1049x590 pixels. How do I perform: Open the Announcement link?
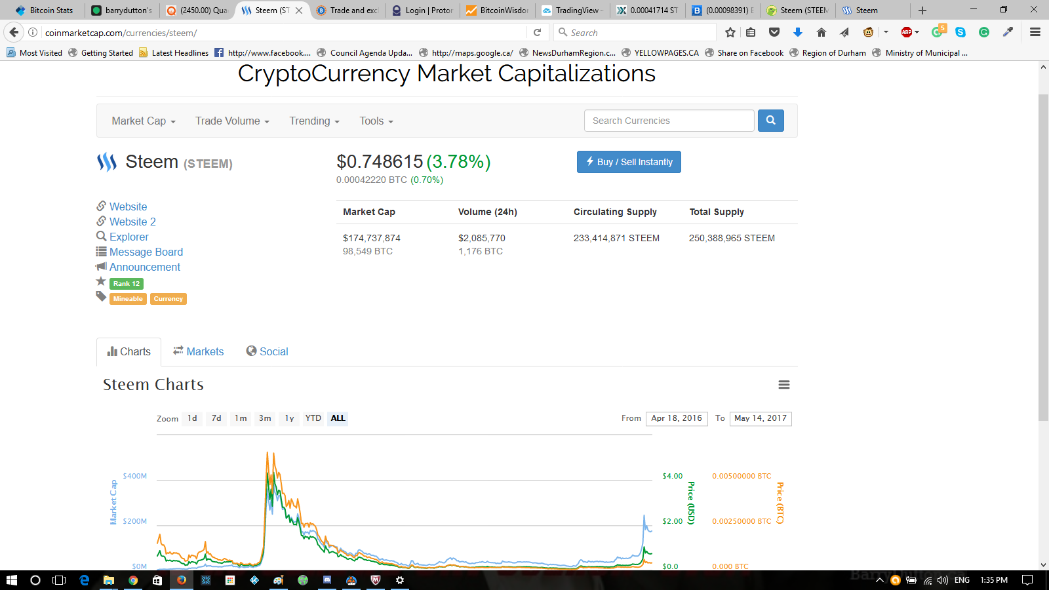click(145, 267)
